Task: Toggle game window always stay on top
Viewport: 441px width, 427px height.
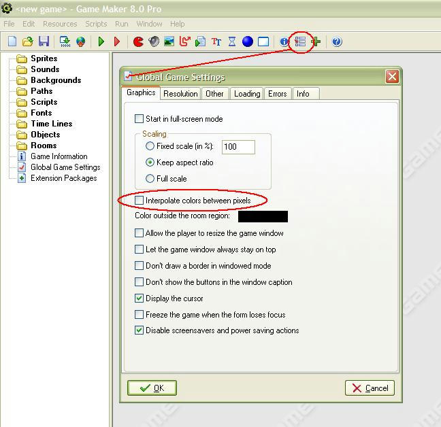Action: tap(140, 250)
